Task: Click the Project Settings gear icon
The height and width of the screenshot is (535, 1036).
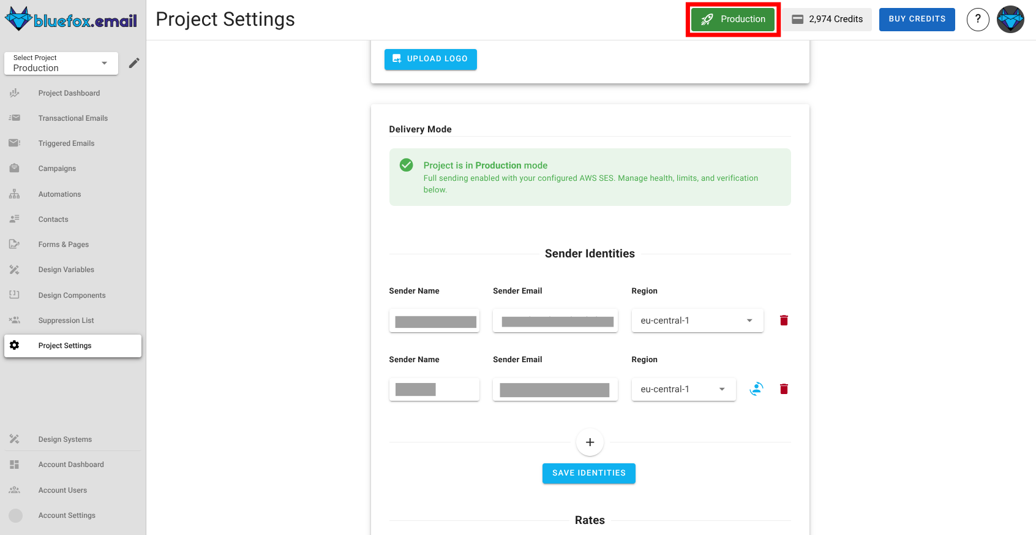Action: [x=15, y=345]
